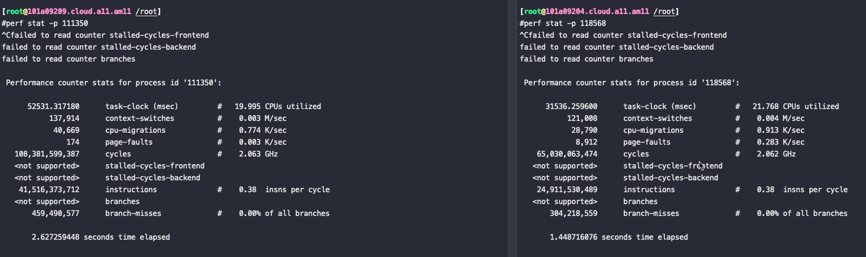Click the 19.995 CPUs utilized text
Image resolution: width=866 pixels, height=257 pixels.
278,106
